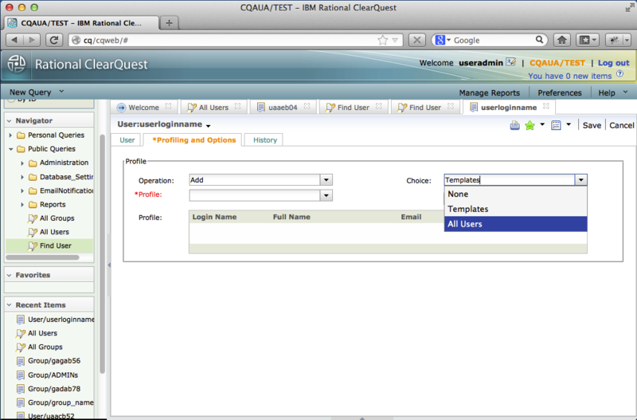Select the Profiling and Options tab
Screen dimensions: 637x420
tap(193, 139)
